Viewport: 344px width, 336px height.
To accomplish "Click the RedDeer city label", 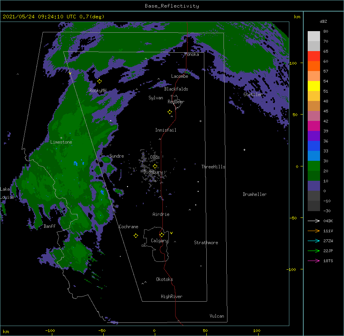I will (176, 102).
